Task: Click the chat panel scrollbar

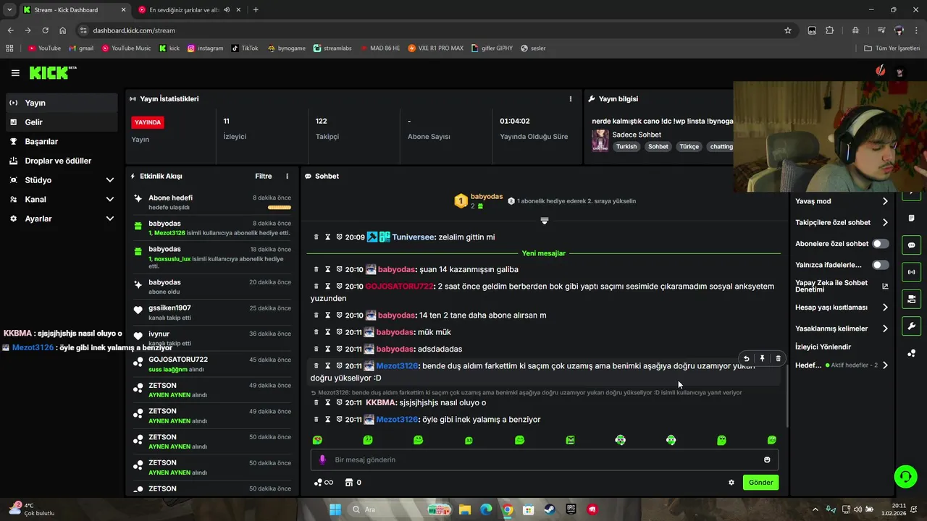Action: pyautogui.click(x=787, y=394)
